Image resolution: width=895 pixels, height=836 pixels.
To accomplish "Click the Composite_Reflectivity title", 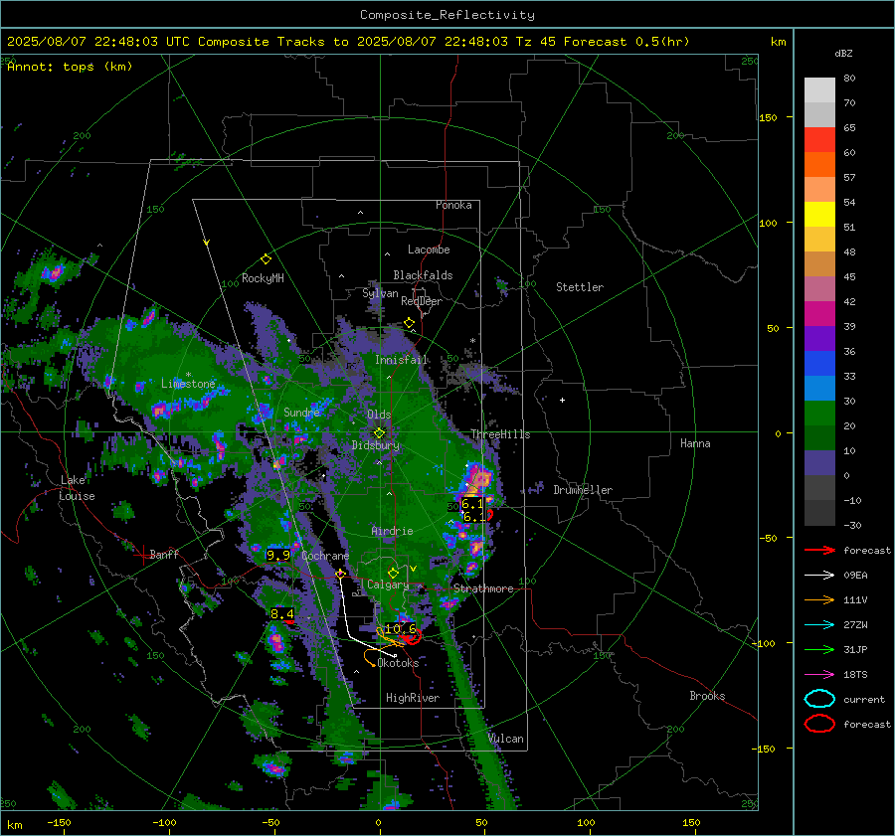I will [x=447, y=15].
